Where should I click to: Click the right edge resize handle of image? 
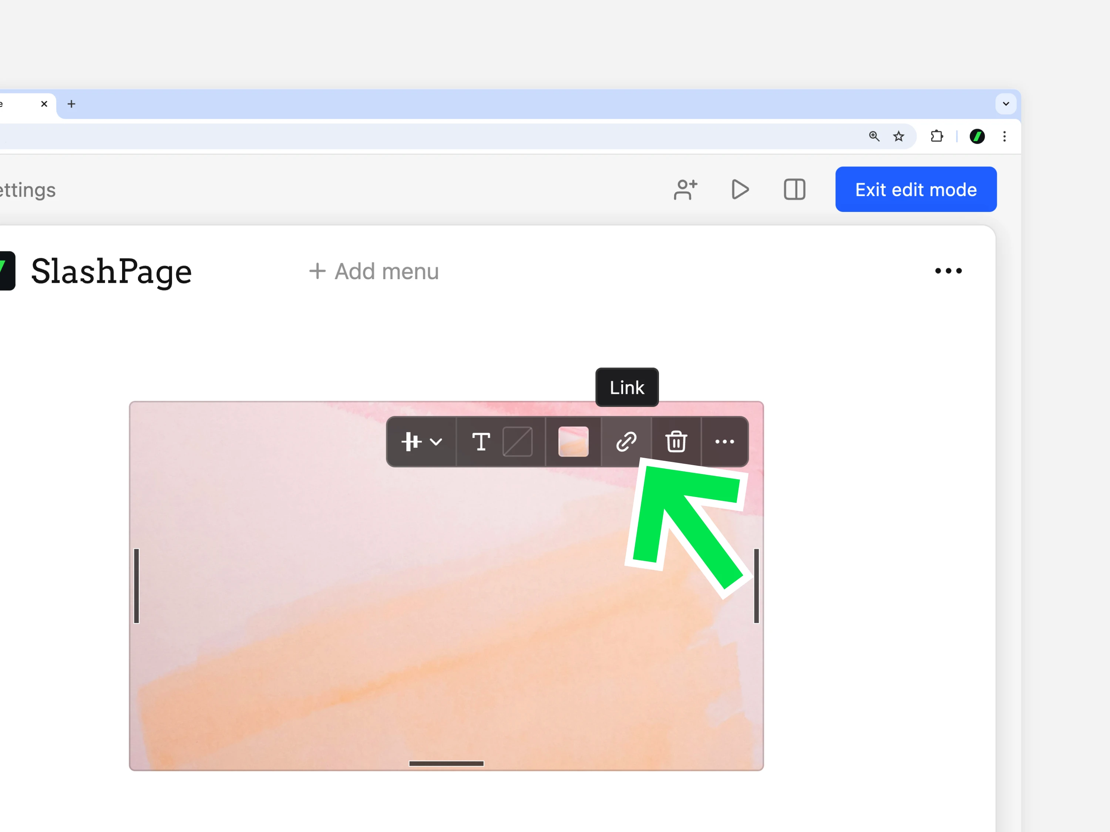point(756,586)
